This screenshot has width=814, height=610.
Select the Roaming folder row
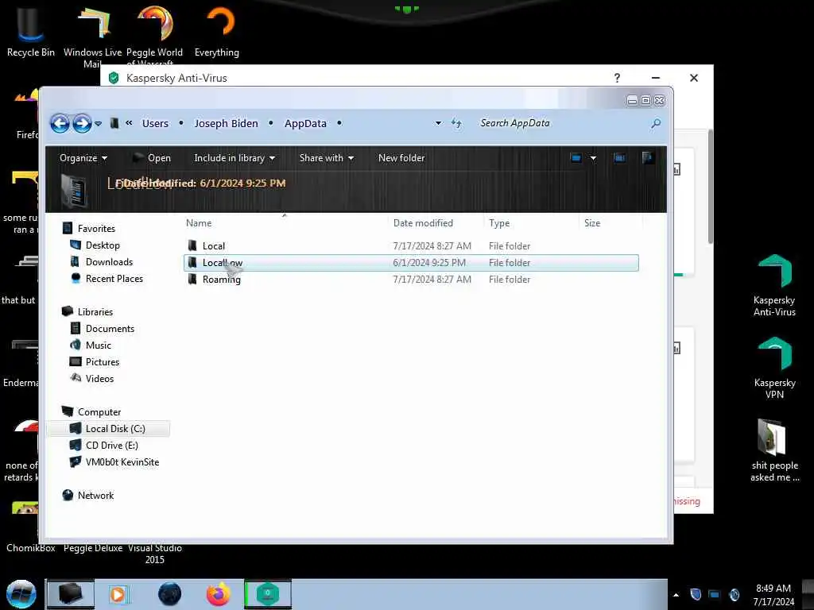[x=411, y=279]
